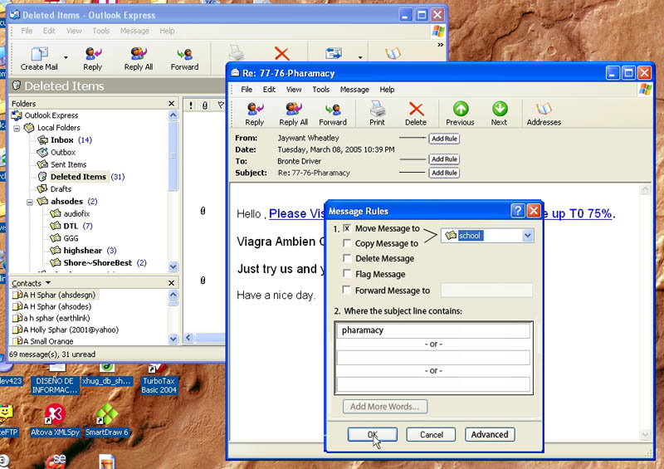
Task: Click Reply All in the message window toolbar
Action: [x=293, y=114]
